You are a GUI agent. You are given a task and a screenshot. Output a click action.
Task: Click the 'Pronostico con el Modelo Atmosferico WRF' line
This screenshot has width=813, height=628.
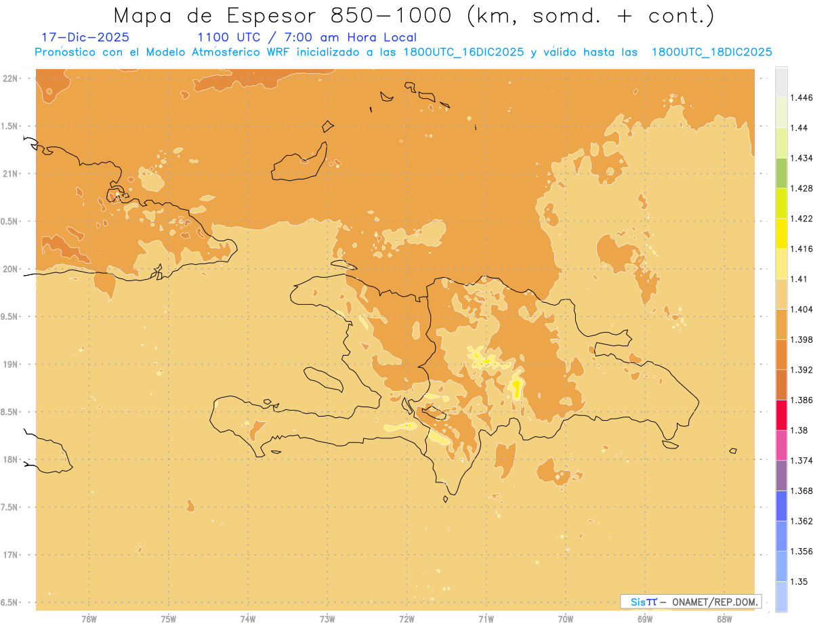click(x=403, y=52)
